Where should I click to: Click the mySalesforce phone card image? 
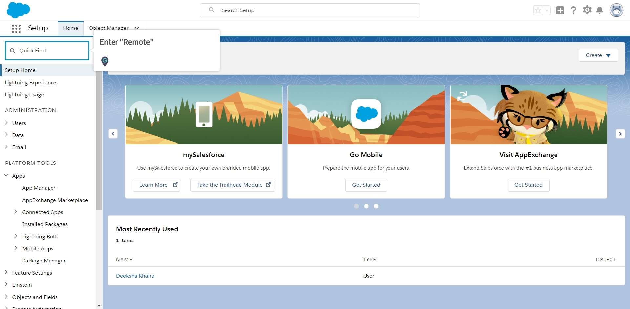(204, 114)
